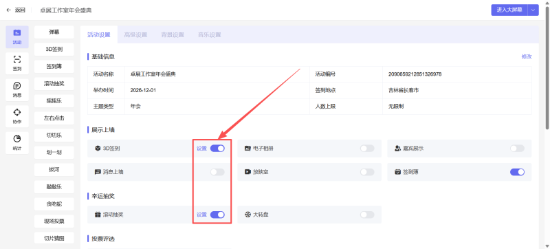Screen dimensions: 550x249
Task: Open 签到簿 in the feature list
Action: (x=54, y=67)
